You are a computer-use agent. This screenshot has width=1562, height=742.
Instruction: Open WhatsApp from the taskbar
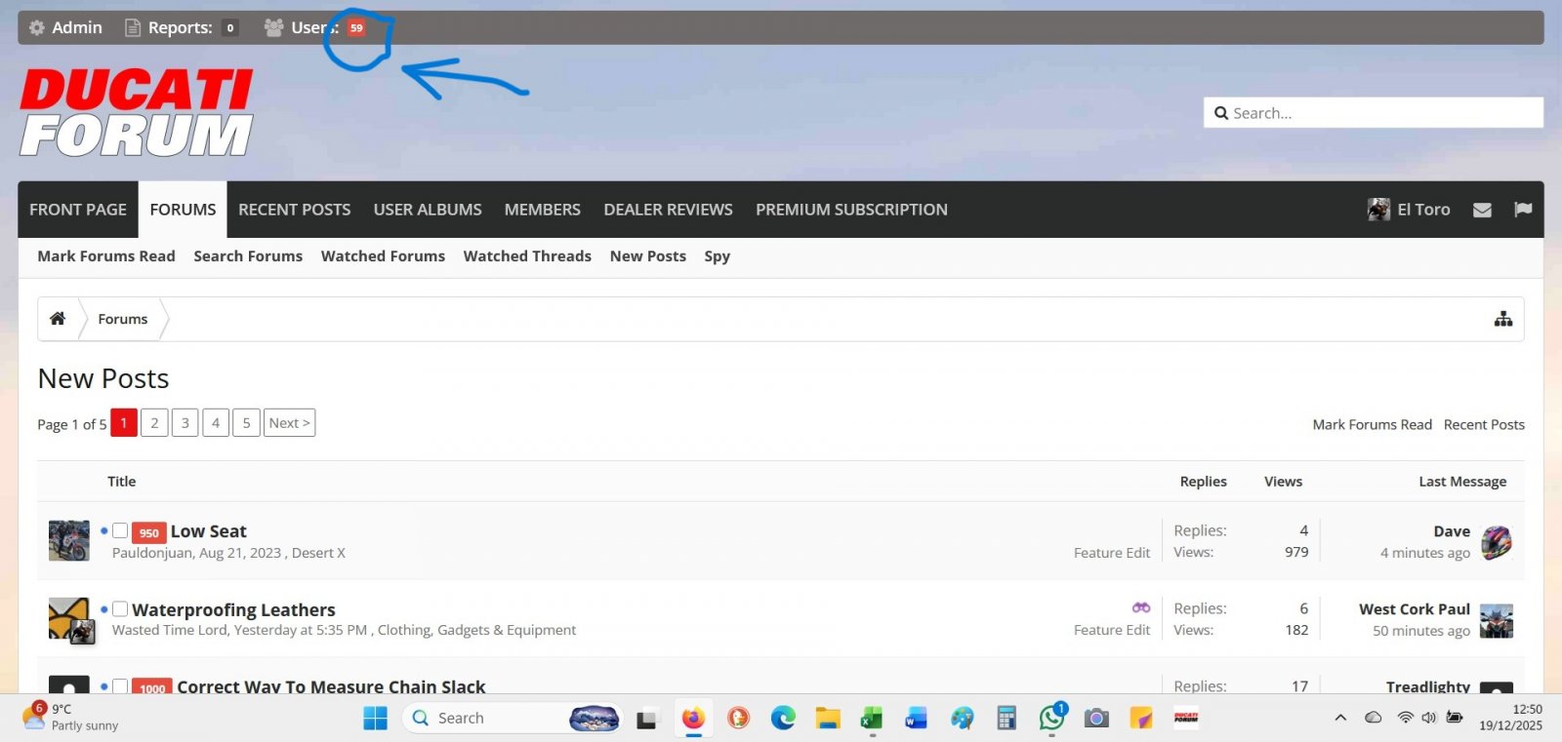[1051, 719]
